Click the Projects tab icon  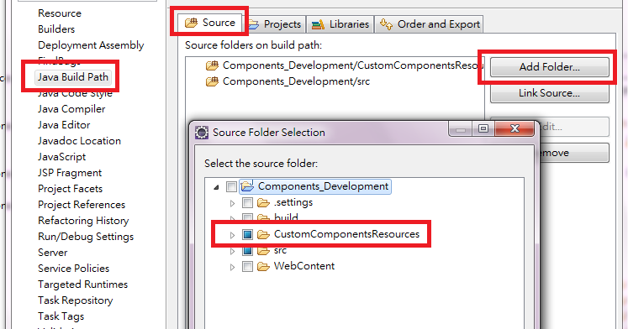(x=254, y=25)
